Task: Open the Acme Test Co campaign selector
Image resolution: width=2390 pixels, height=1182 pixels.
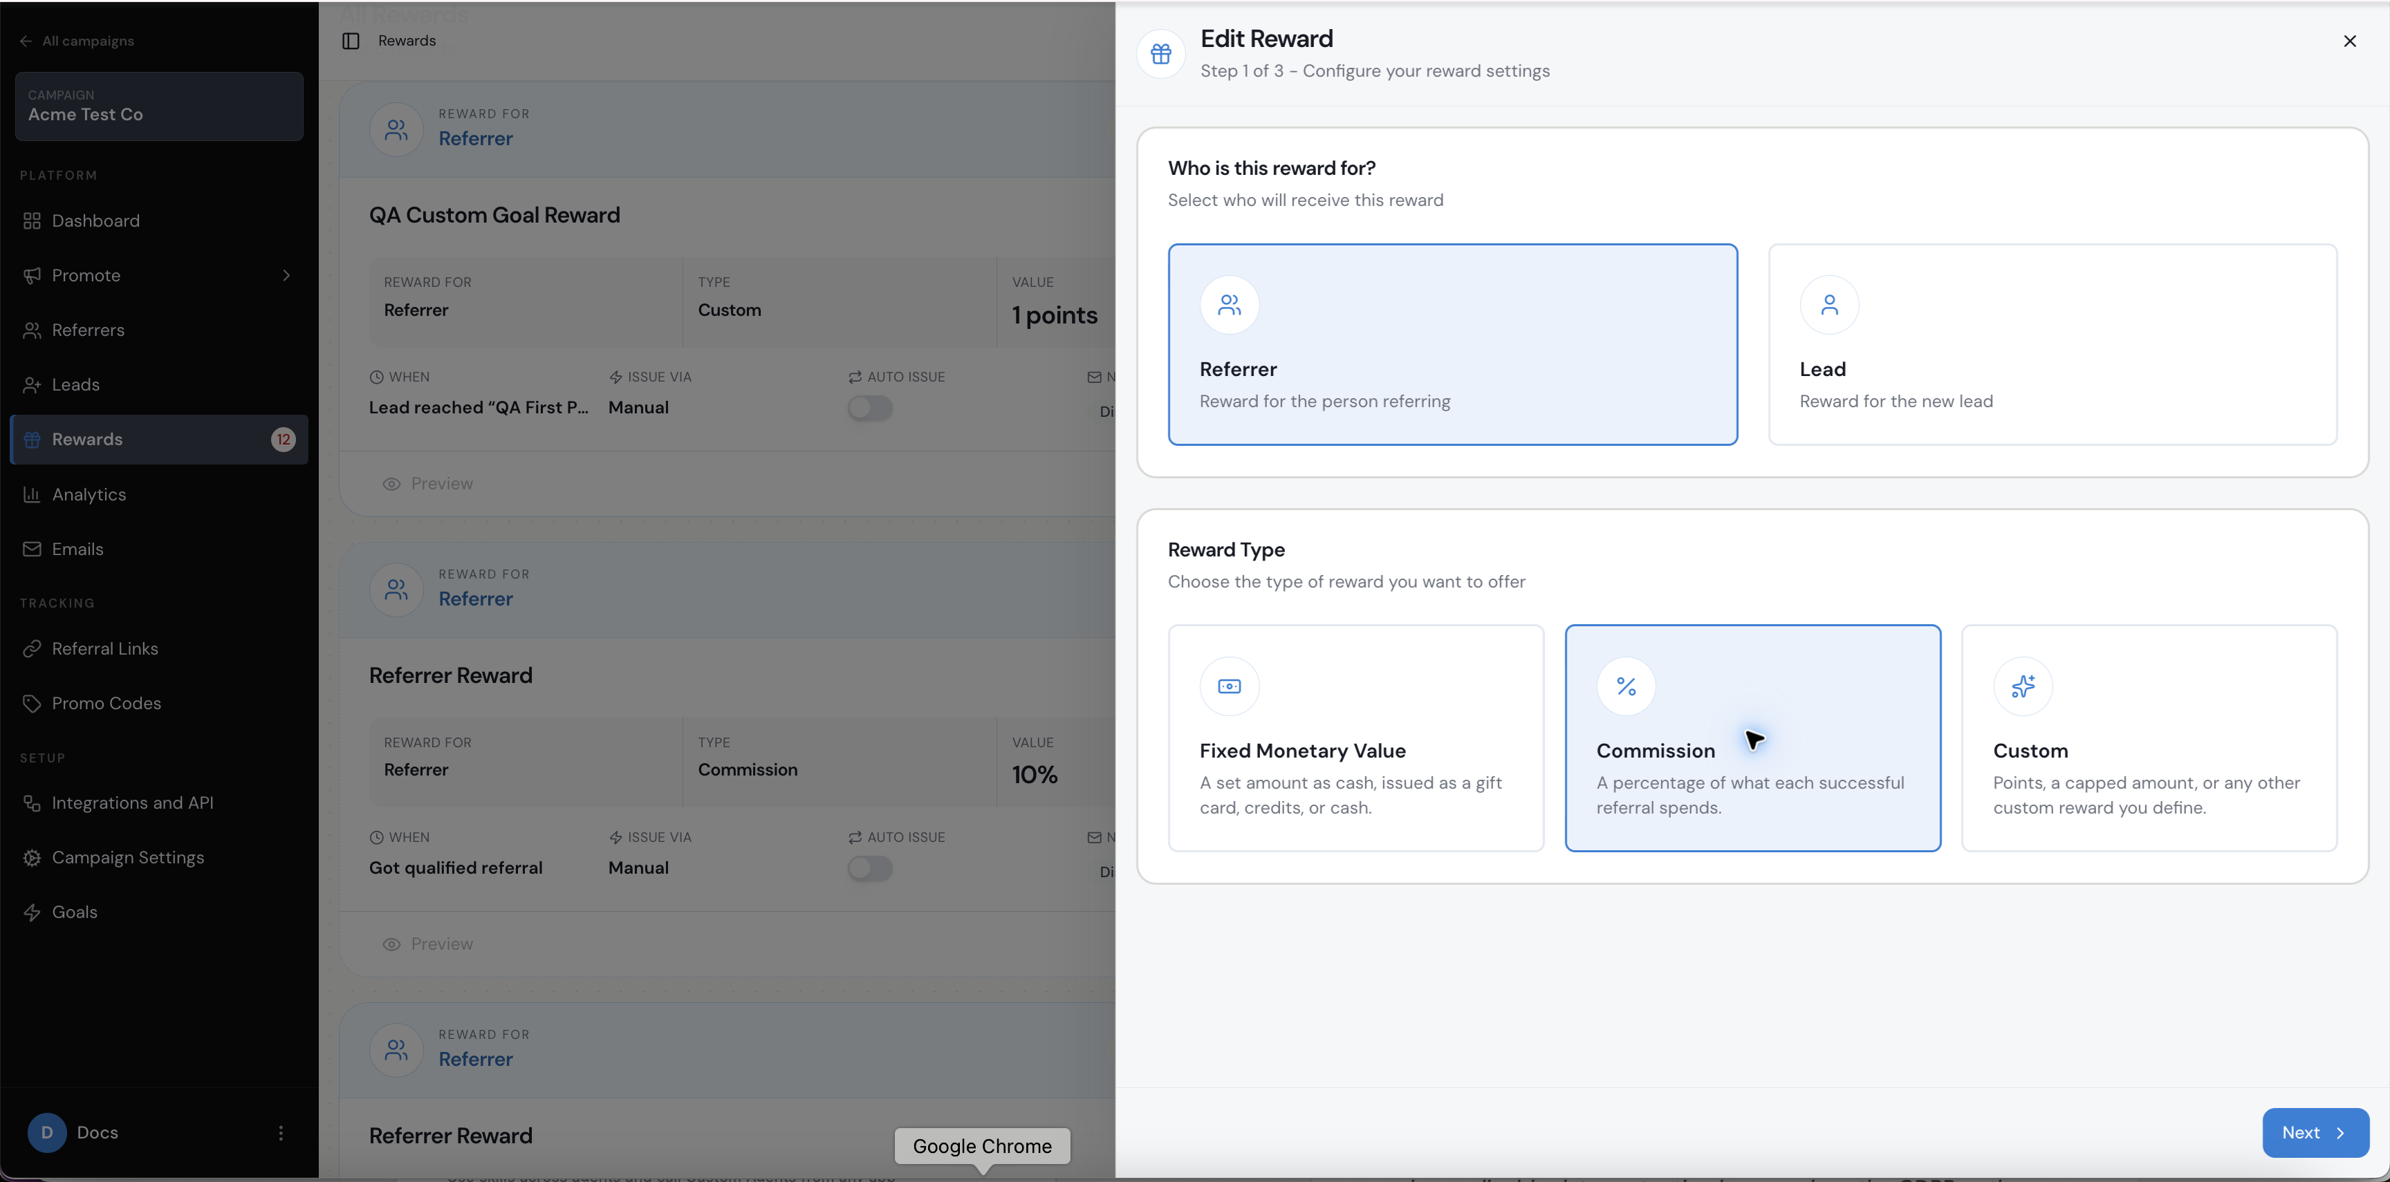Action: 158,106
